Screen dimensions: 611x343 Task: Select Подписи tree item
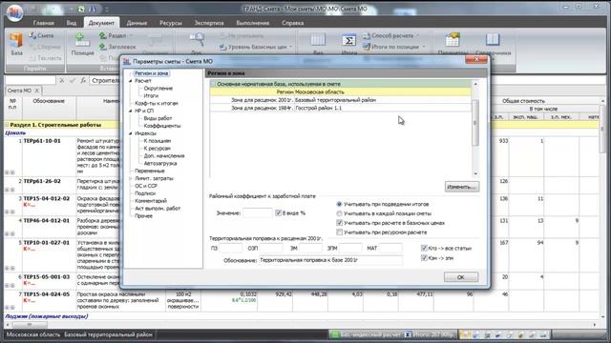(x=145, y=193)
